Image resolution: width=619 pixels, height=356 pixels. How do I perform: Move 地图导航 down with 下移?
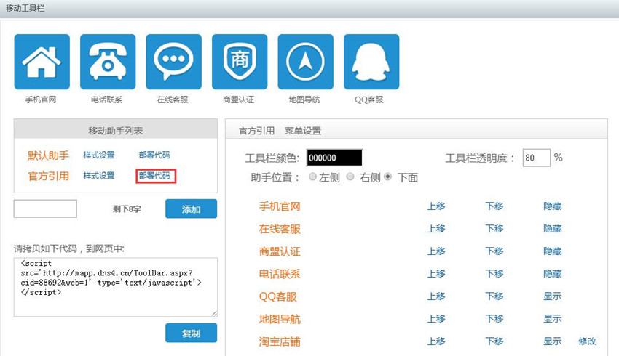(494, 319)
